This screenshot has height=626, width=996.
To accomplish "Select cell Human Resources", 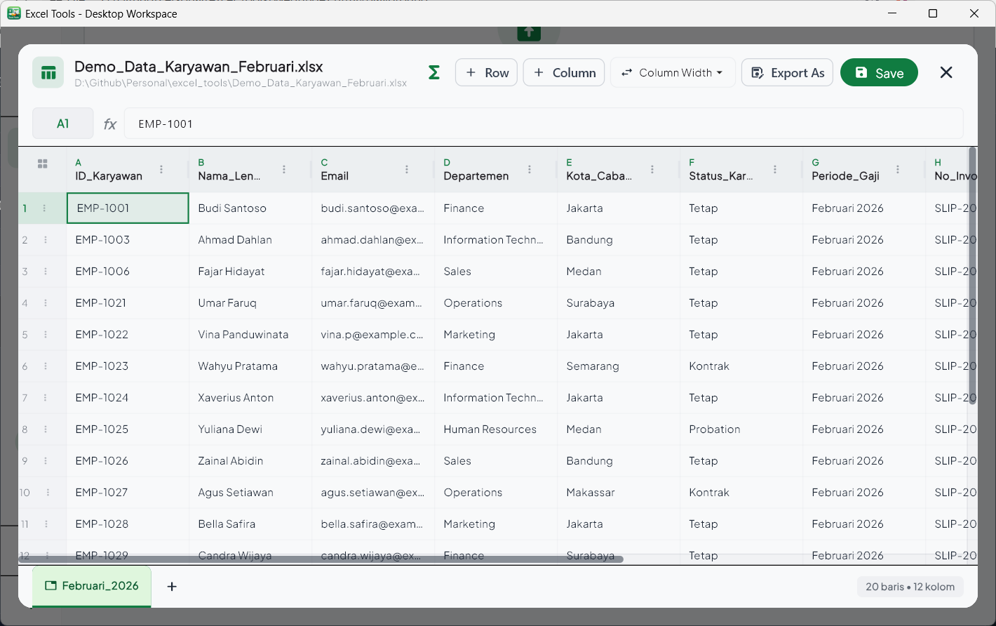I will coord(496,429).
